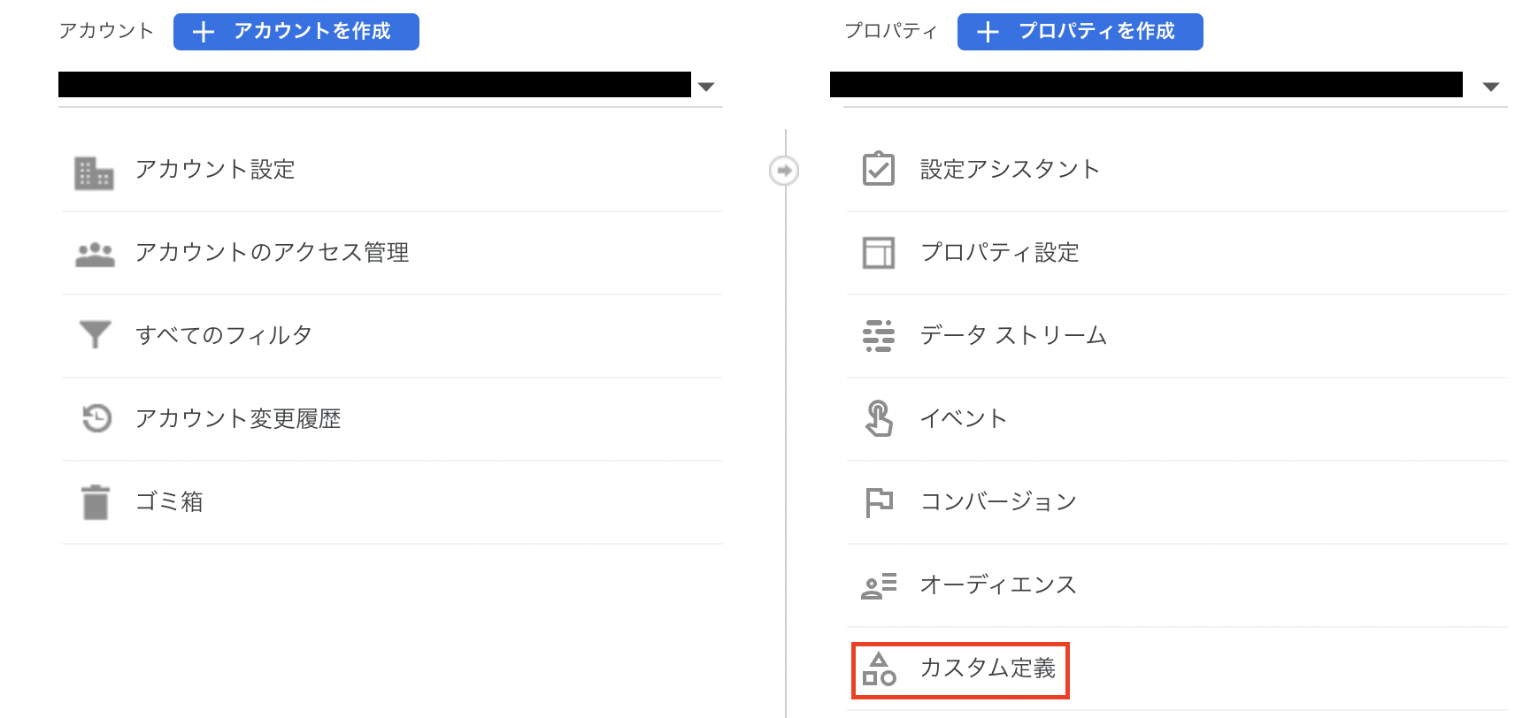The width and height of the screenshot is (1538, 718).
Task: Click the プロパティを作成 button text
Action: click(x=1096, y=31)
